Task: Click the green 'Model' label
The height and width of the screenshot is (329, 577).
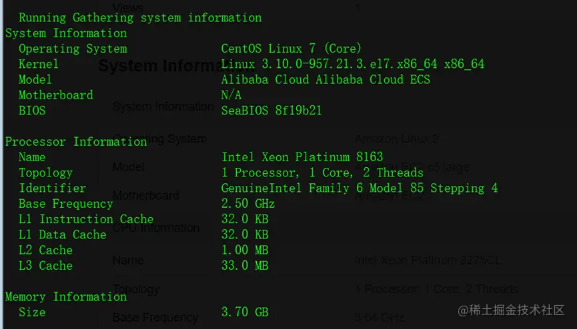Action: [x=35, y=80]
